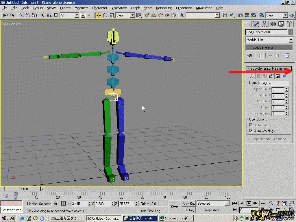This screenshot has height=222, width=296.
Task: Toggle the Percent Snap tool
Action: click(160, 15)
